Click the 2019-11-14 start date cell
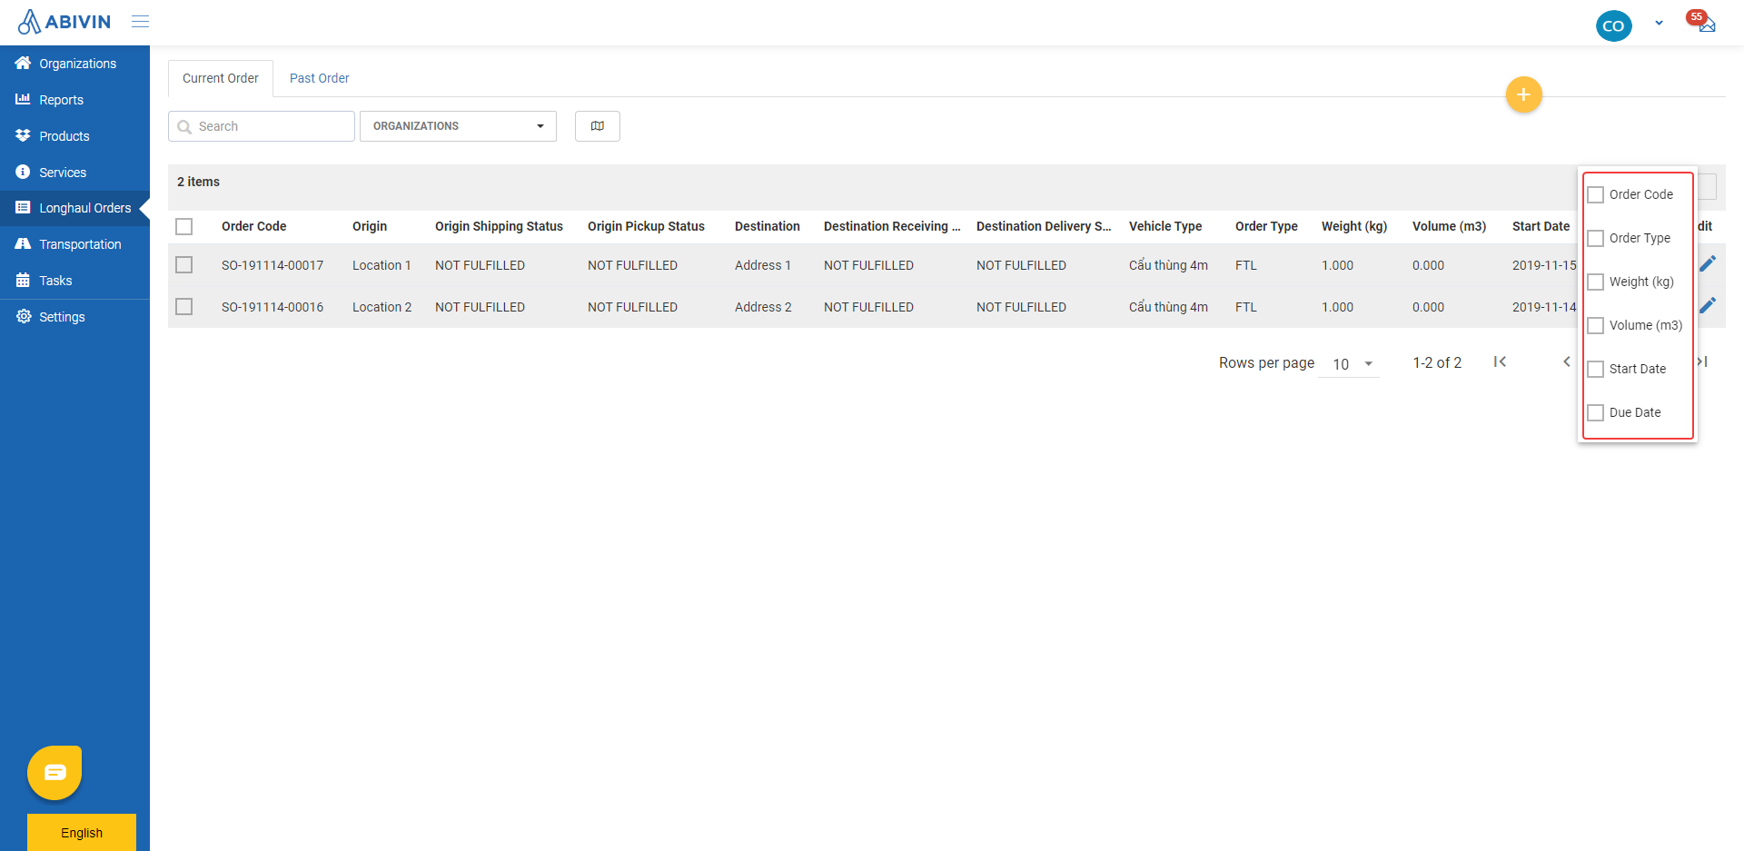Viewport: 1744px width, 851px height. [1544, 307]
